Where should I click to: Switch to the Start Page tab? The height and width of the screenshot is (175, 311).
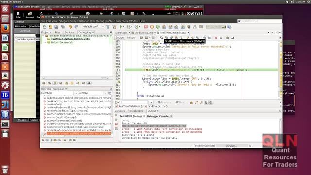tap(121, 33)
